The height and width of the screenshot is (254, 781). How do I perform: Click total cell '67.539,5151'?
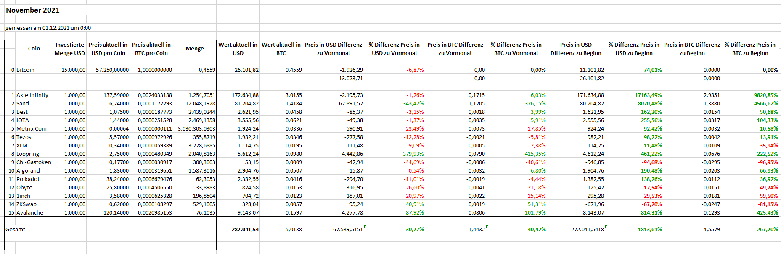pos(348,230)
